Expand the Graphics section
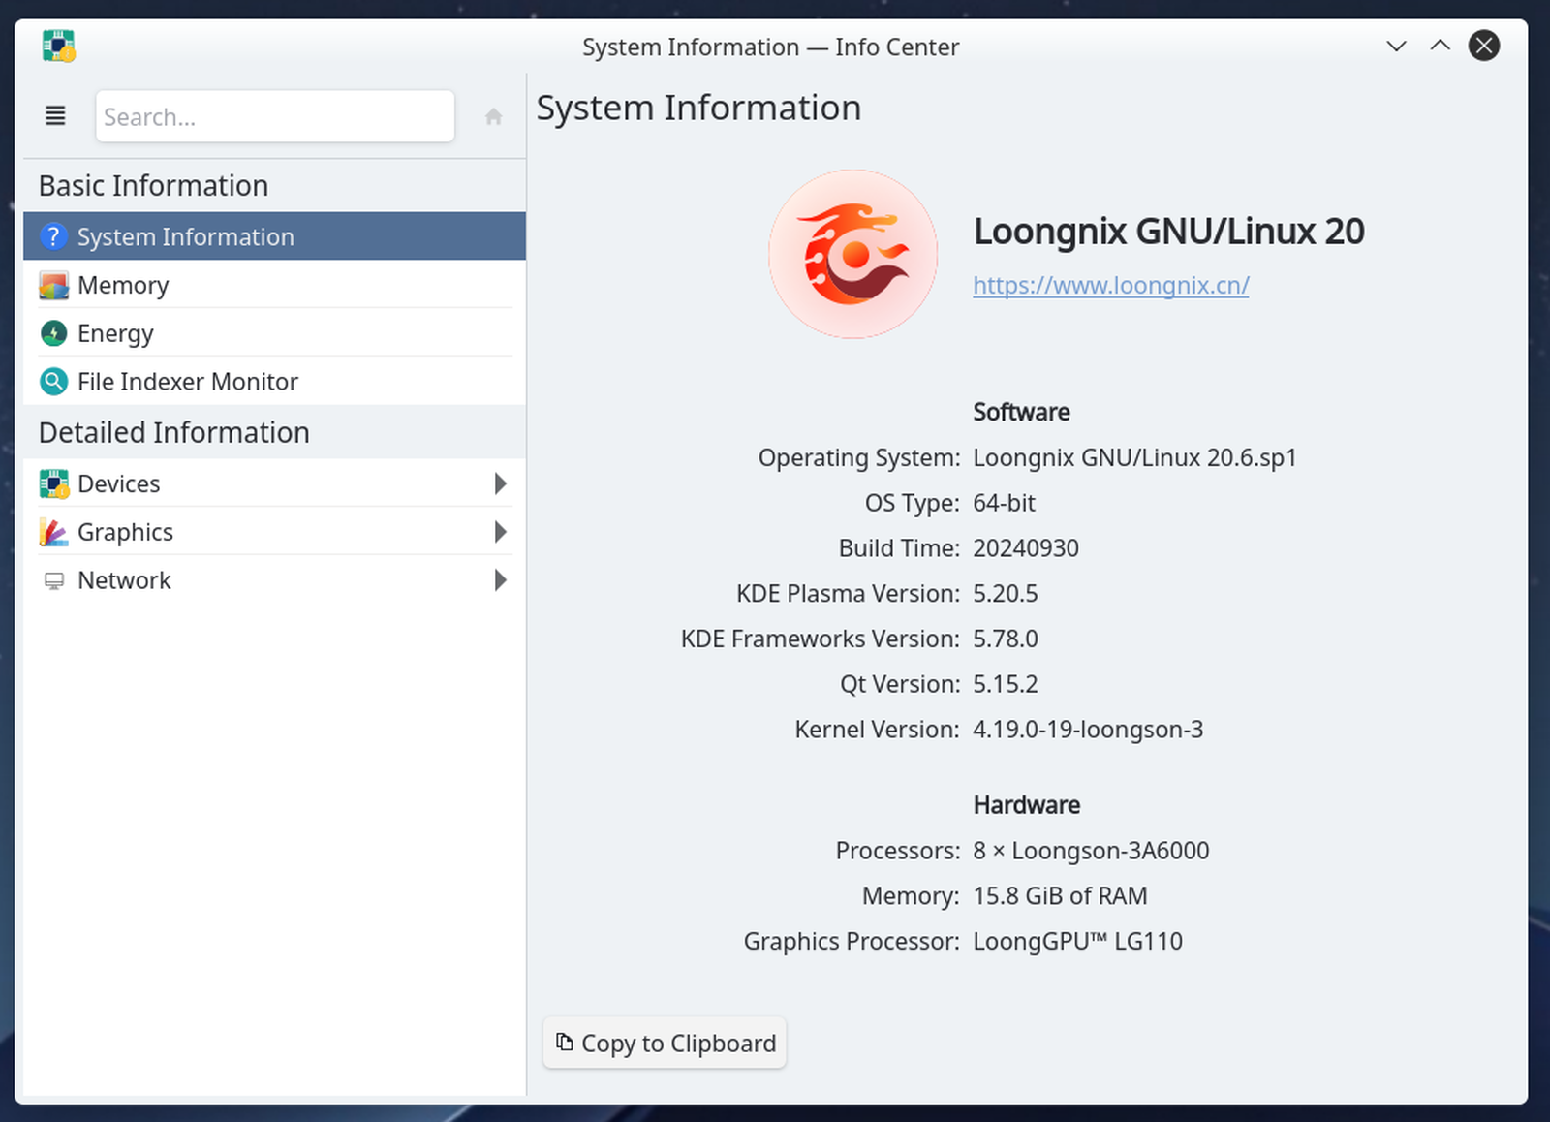Screen dimensions: 1550x1122 point(500,531)
